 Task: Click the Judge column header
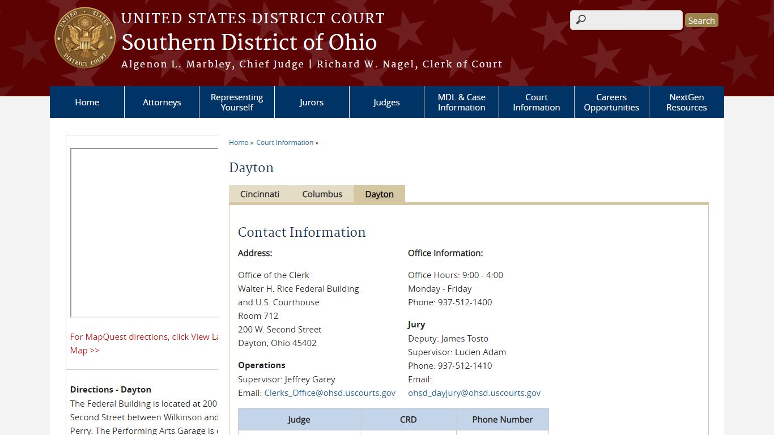(299, 419)
